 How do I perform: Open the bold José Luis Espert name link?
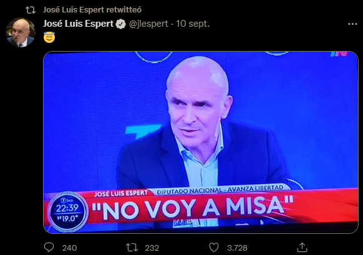point(78,24)
